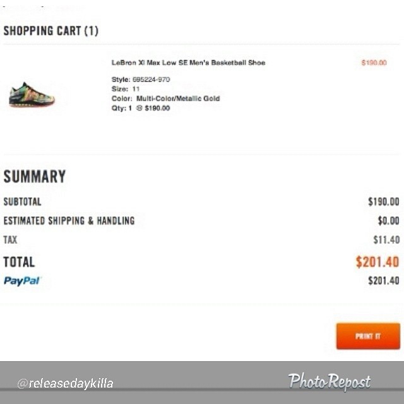Click the PayPal logo
The height and width of the screenshot is (404, 404).
pos(23,280)
